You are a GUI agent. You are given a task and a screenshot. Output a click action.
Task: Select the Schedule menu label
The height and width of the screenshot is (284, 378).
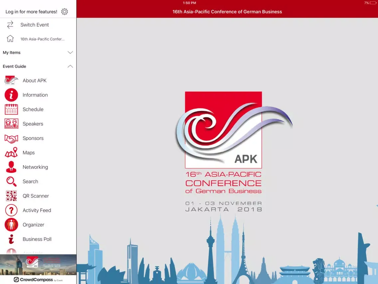point(33,109)
